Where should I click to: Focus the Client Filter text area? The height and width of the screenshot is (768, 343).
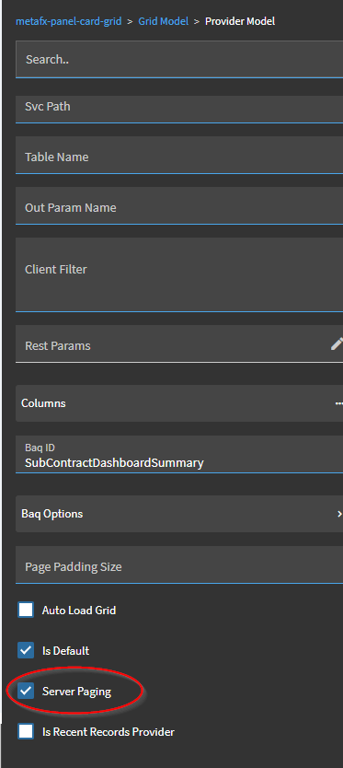[x=179, y=274]
